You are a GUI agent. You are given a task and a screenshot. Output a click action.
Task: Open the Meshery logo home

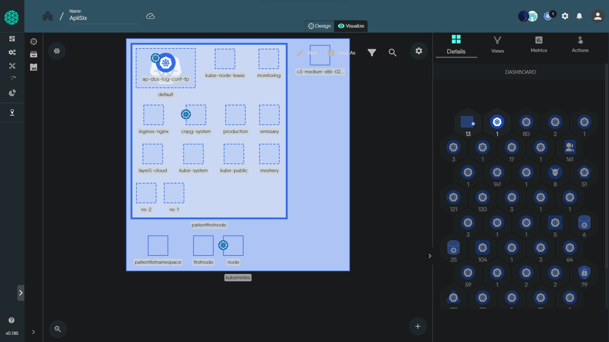click(x=12, y=17)
